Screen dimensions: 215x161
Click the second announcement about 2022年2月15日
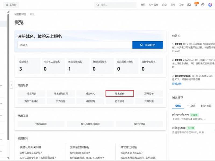pos(193,63)
